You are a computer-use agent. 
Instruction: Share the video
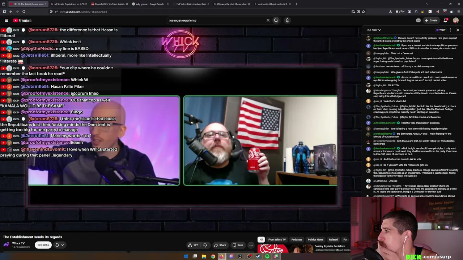click(220, 245)
